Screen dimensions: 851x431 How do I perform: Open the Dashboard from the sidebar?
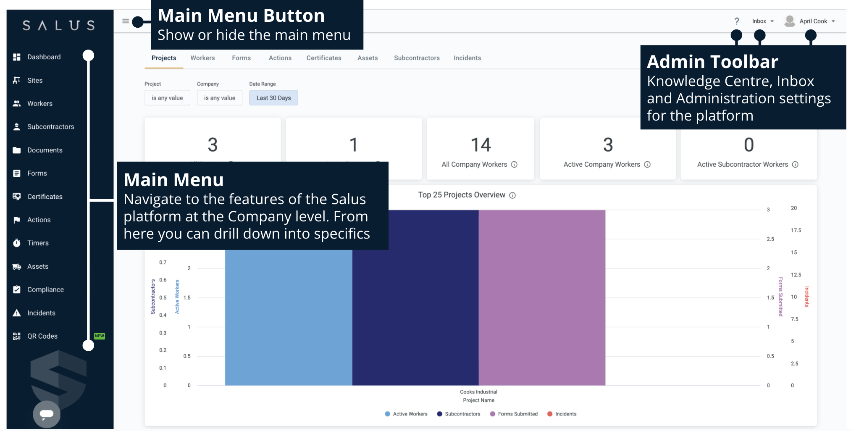[x=44, y=57]
